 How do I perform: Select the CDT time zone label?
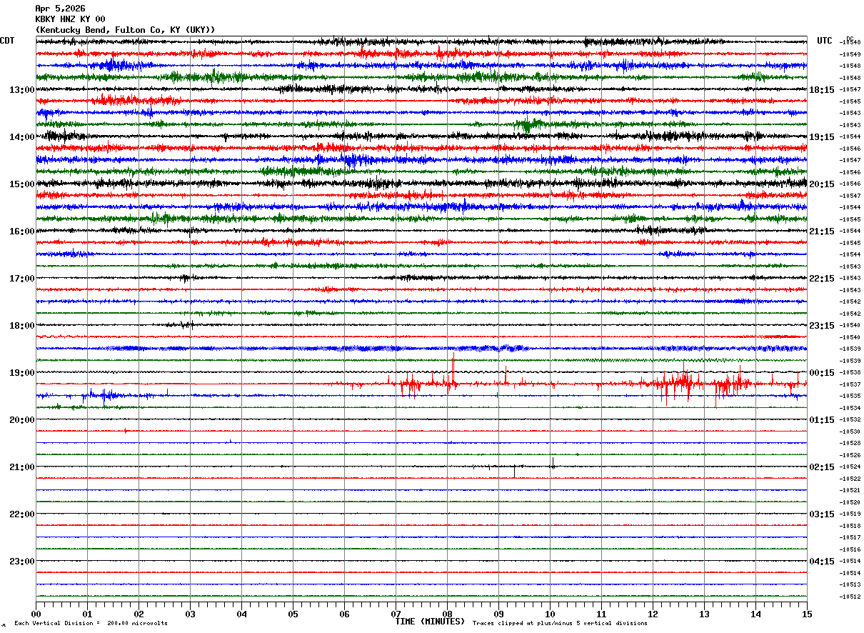pos(7,41)
